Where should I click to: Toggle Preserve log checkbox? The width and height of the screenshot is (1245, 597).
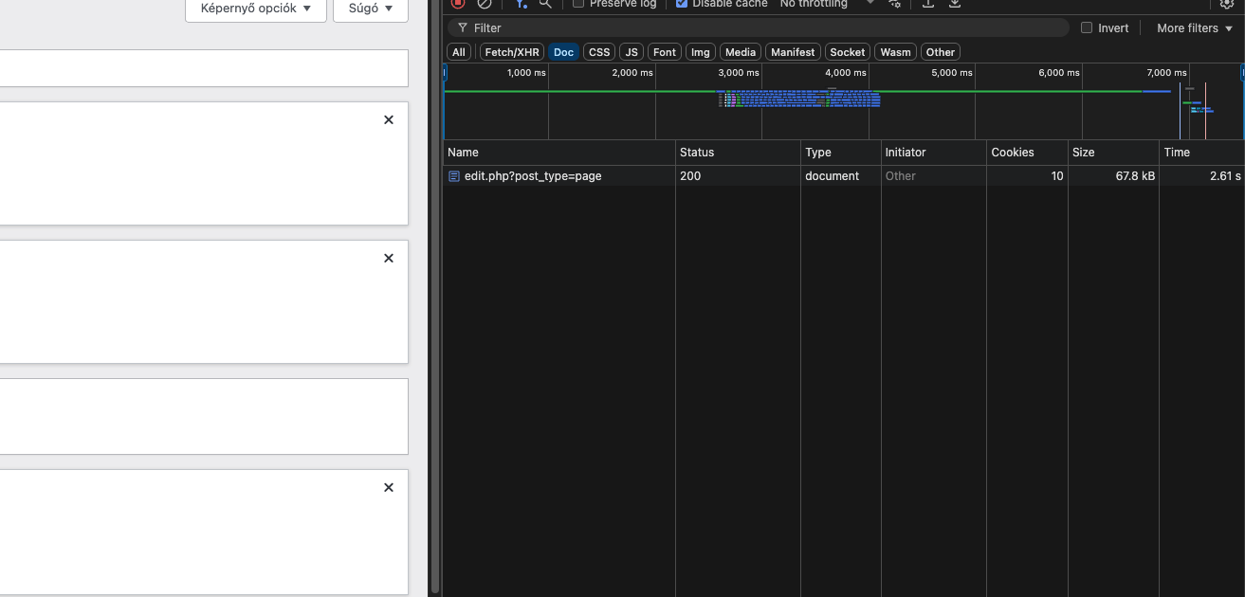578,4
